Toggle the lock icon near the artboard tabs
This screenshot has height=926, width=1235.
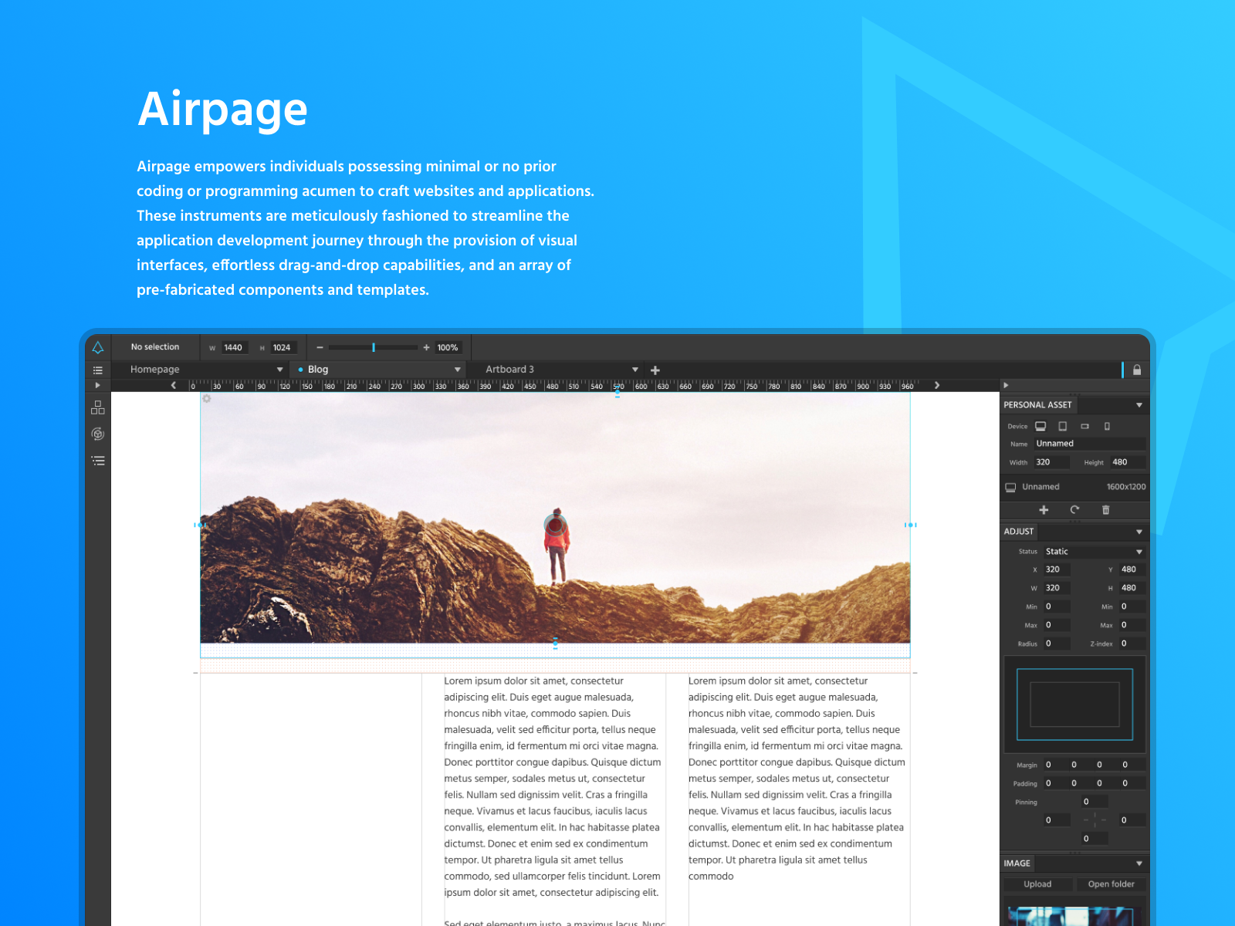click(1137, 370)
